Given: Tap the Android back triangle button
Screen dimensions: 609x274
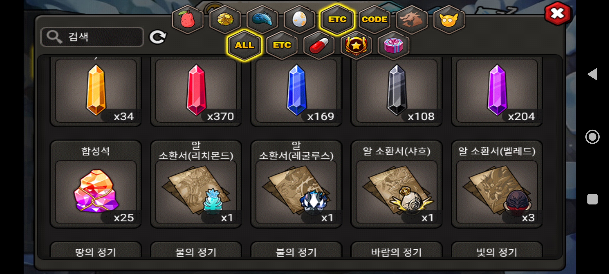Looking at the screenshot, I should (593, 74).
